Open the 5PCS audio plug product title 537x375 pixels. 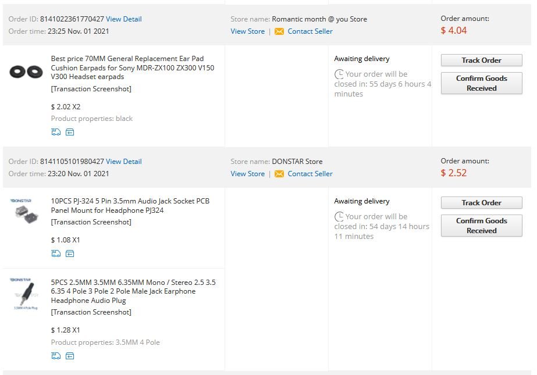point(133,291)
